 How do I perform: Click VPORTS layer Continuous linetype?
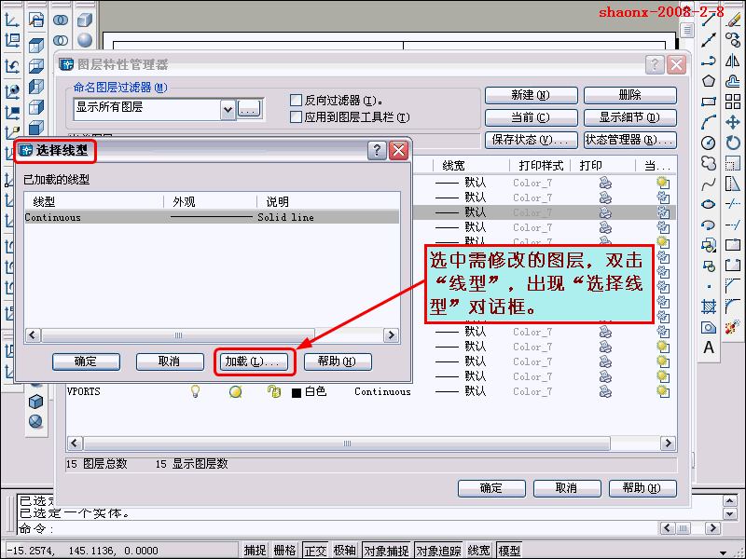(x=382, y=391)
